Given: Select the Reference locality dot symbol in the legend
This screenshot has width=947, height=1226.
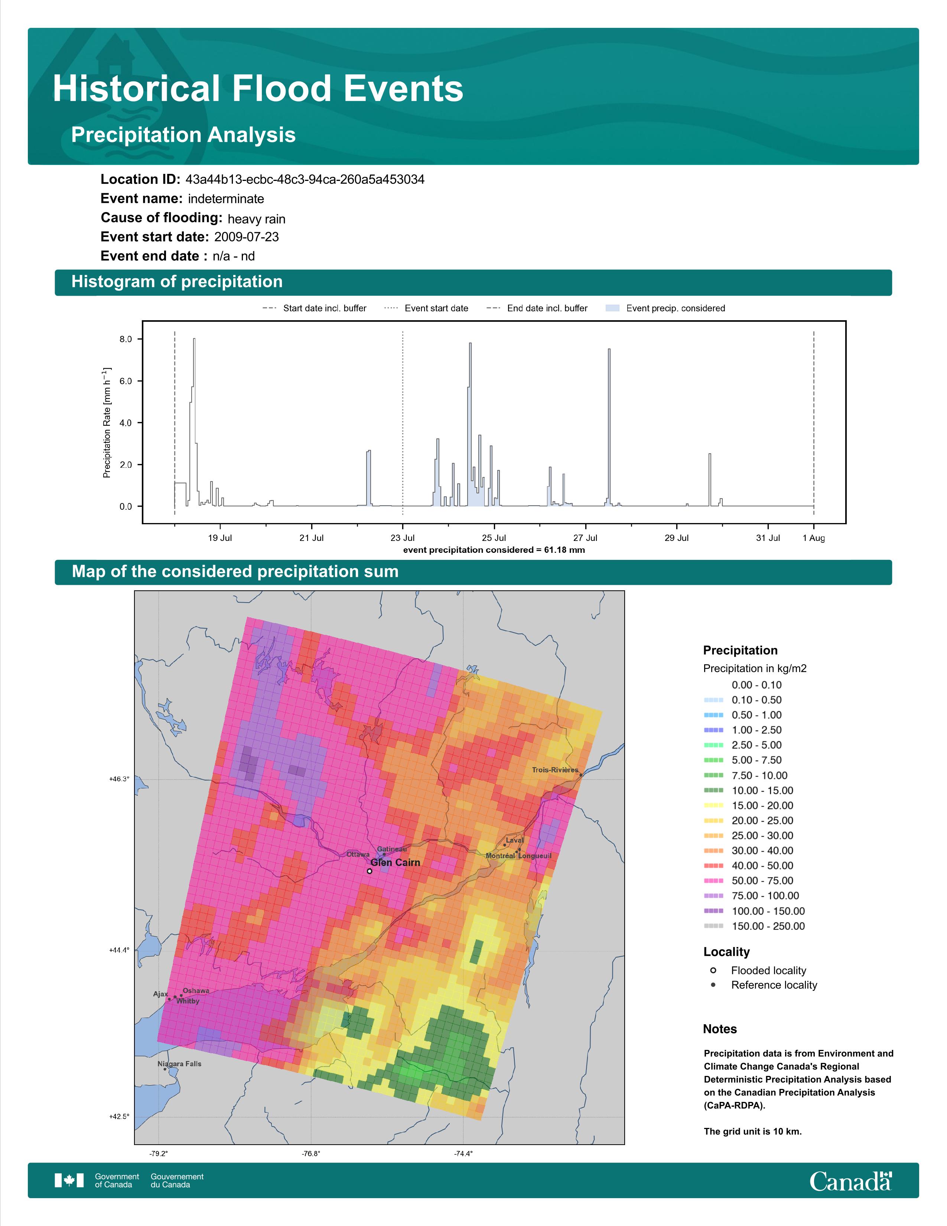Looking at the screenshot, I should [713, 985].
